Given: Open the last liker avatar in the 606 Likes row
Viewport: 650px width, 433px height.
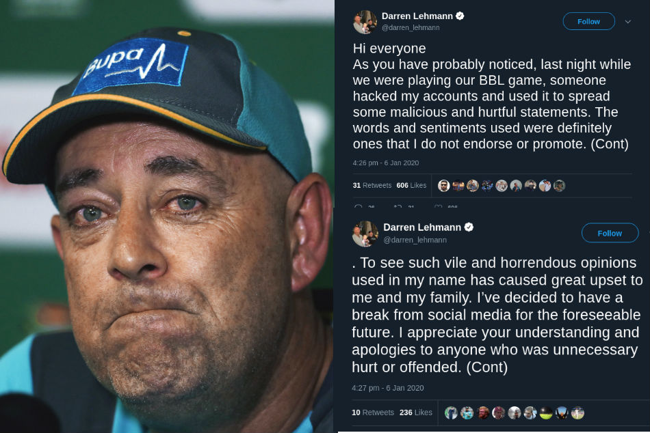Looking at the screenshot, I should click(x=559, y=186).
